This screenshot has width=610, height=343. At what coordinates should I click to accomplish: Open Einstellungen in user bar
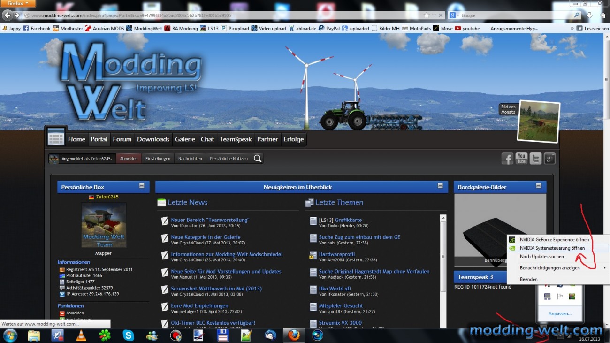point(158,159)
